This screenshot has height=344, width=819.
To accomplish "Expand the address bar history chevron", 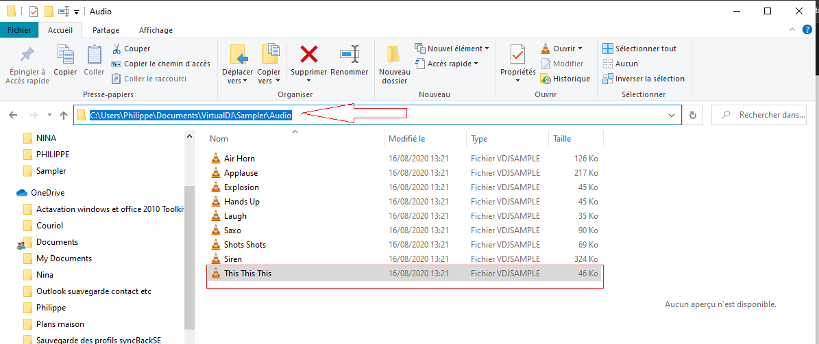I will (x=671, y=116).
